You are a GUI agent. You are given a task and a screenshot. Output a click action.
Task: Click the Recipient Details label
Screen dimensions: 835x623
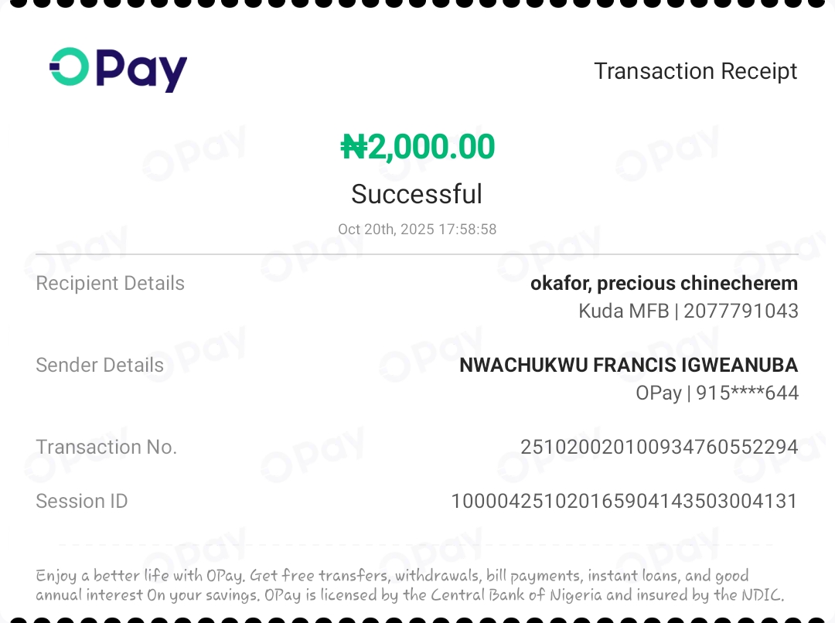coord(111,284)
